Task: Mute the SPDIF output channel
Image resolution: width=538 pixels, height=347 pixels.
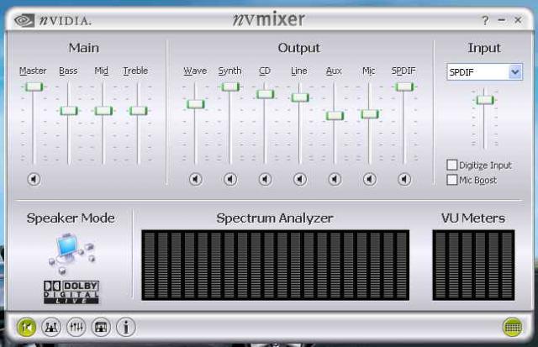Action: pyautogui.click(x=404, y=179)
